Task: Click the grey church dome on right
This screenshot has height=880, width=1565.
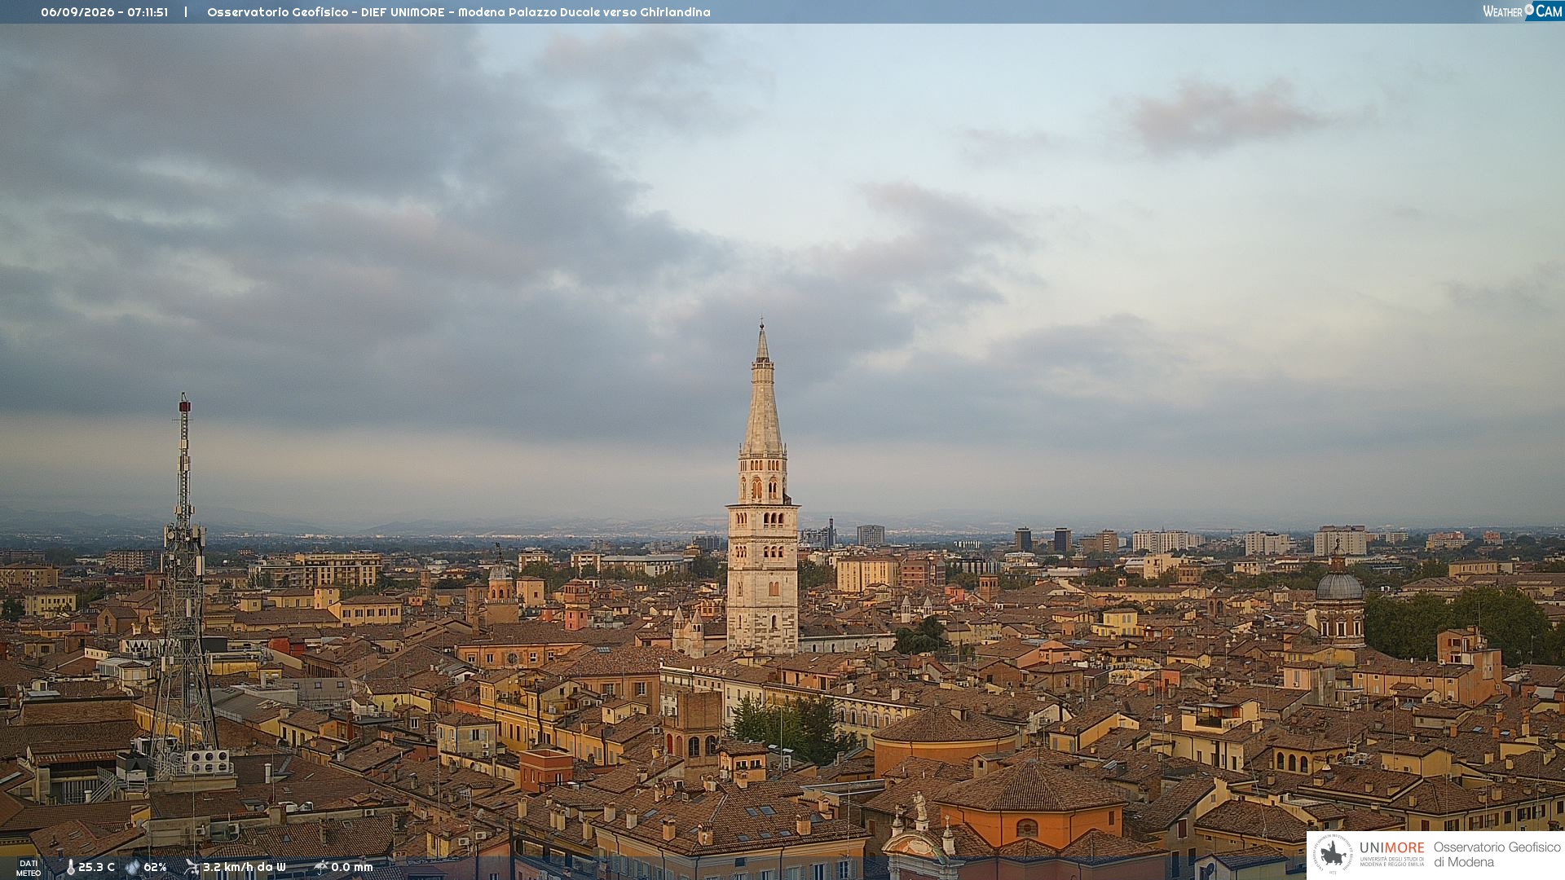Action: point(1339,585)
